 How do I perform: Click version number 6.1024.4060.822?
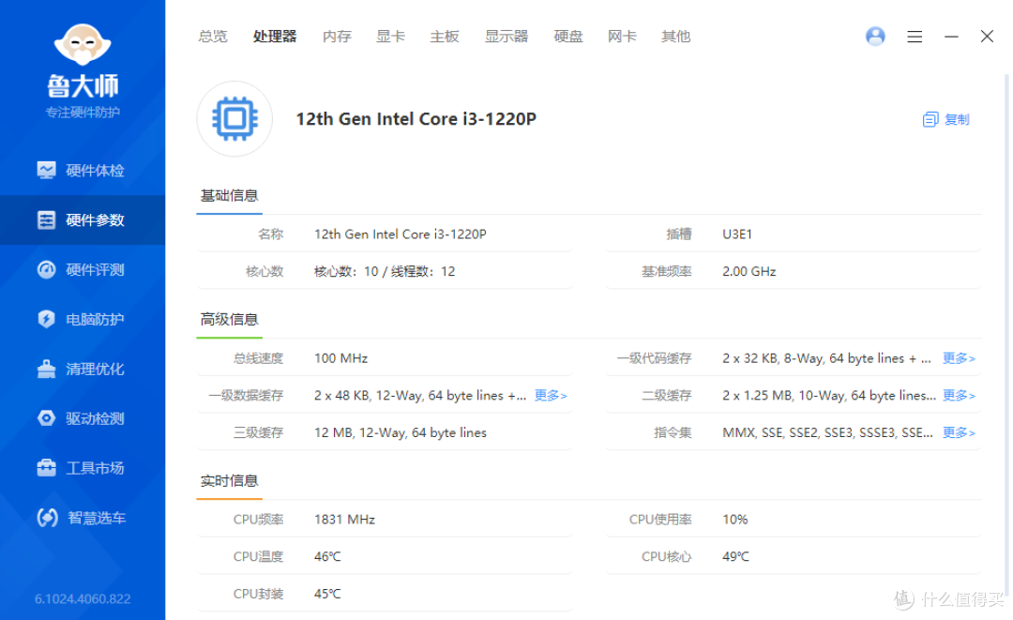tap(83, 599)
